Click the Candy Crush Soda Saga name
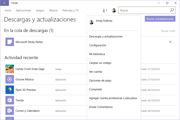Screen dimensions: 180x120 (x=30, y=69)
